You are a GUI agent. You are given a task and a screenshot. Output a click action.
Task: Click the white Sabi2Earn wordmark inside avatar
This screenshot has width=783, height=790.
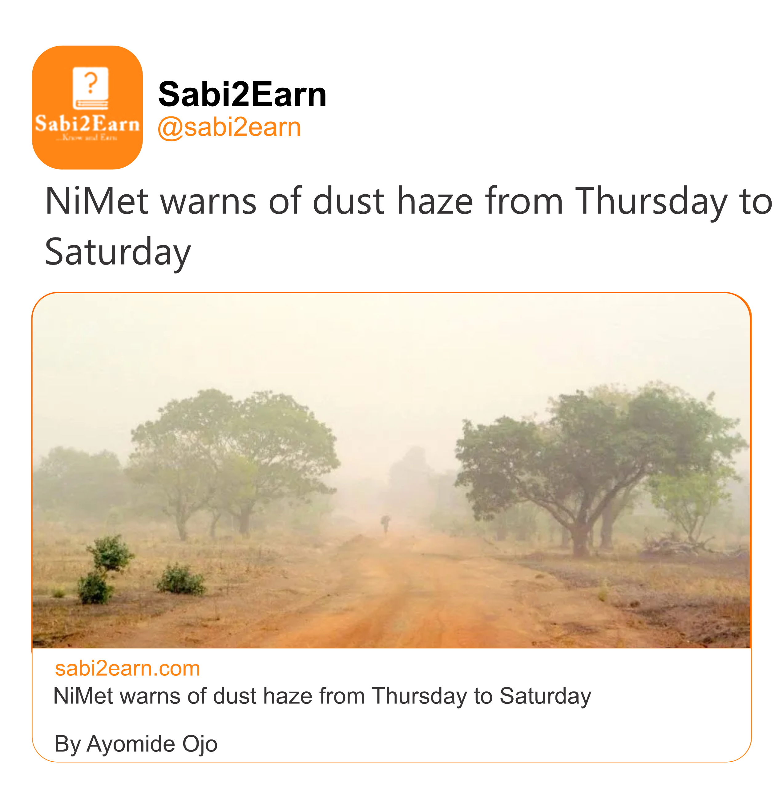(x=87, y=124)
